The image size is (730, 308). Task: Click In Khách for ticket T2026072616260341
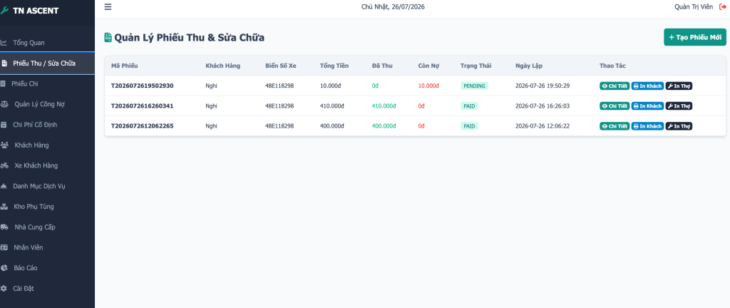click(647, 106)
